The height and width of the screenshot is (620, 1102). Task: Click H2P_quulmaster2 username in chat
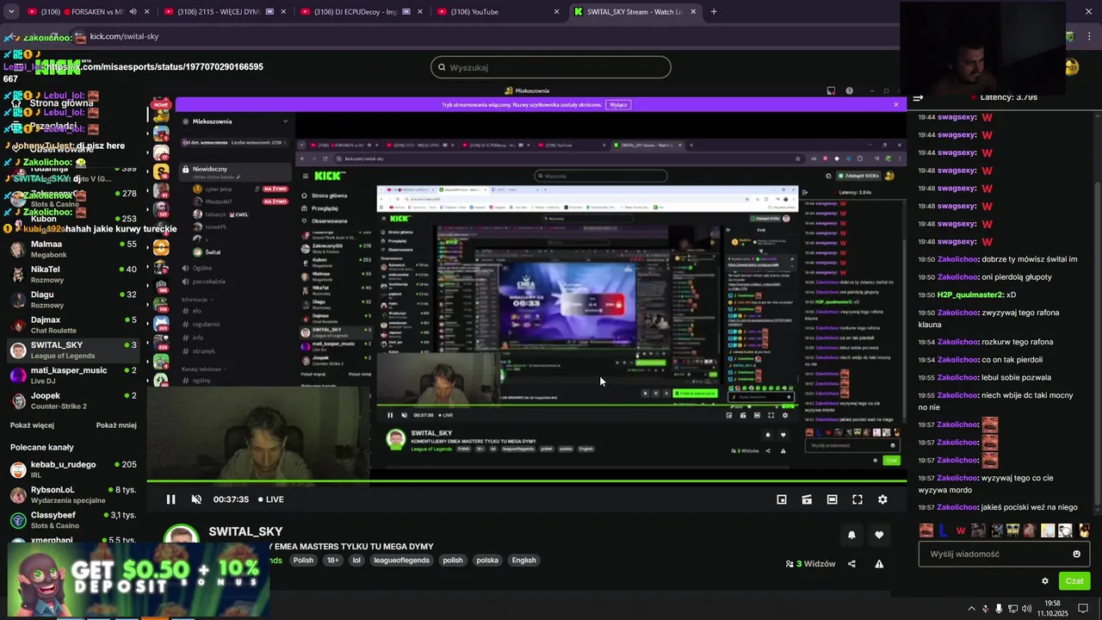click(970, 294)
